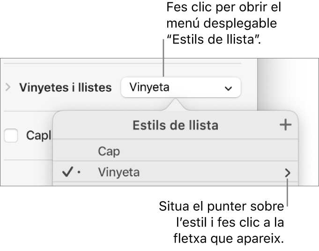
Task: Select the Cap list style
Action: pyautogui.click(x=175, y=151)
